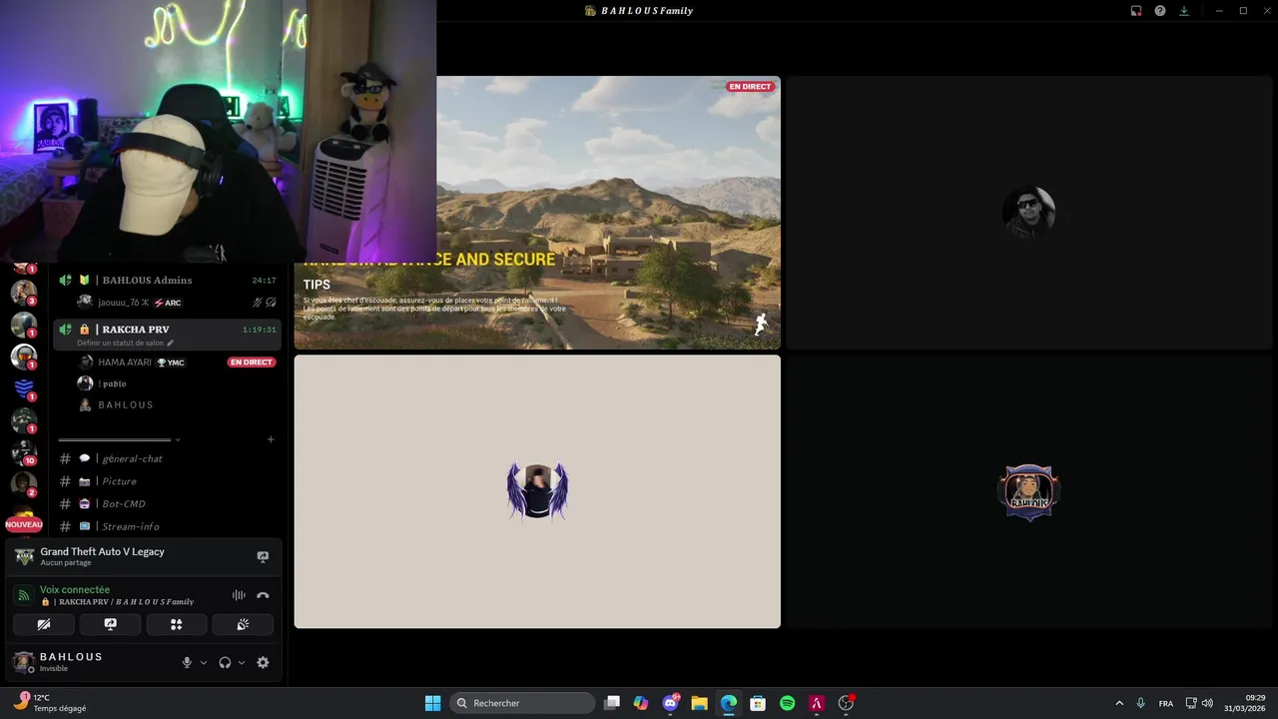Deafen with the headphones button

[x=225, y=662]
